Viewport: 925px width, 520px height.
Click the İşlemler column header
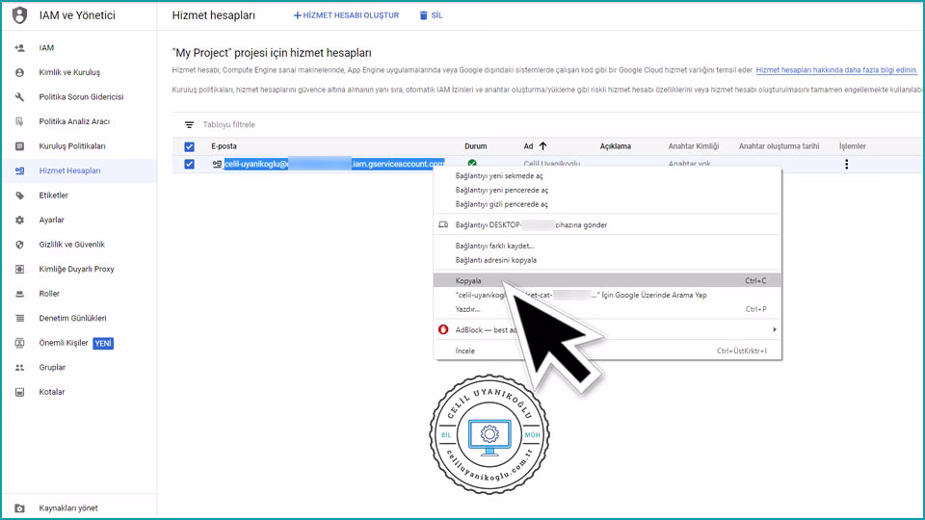pyautogui.click(x=853, y=146)
